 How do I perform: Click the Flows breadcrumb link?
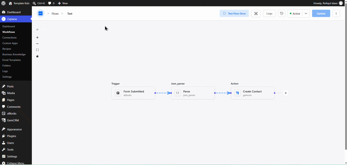(55, 14)
